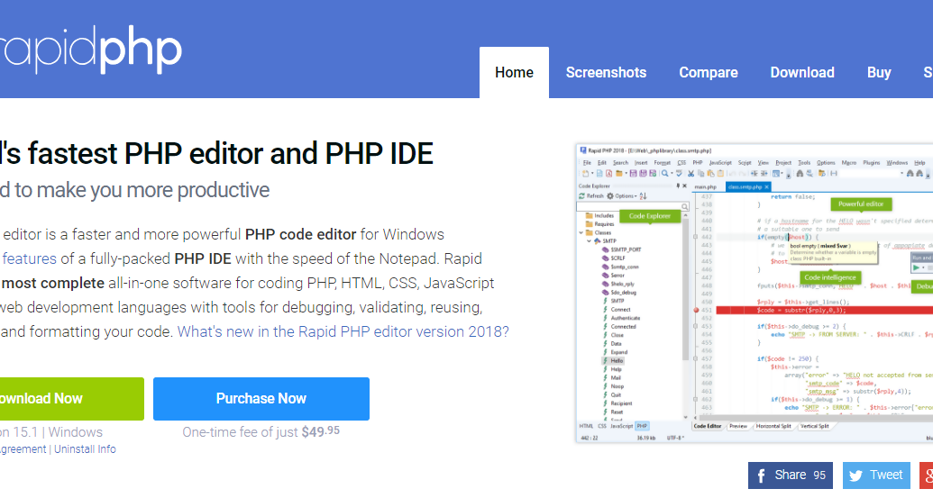Open What's new in version 2018 link
The height and width of the screenshot is (498, 933).
[343, 331]
